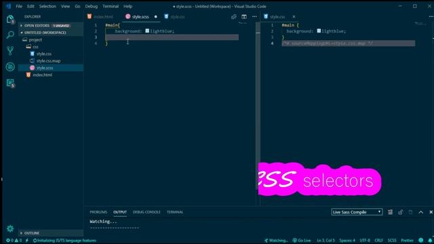Open the File menu
This screenshot has height=244, width=434.
[x=19, y=6]
